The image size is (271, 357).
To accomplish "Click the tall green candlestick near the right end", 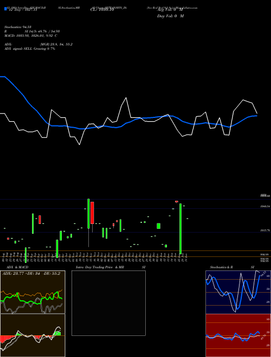I will 180,229.
